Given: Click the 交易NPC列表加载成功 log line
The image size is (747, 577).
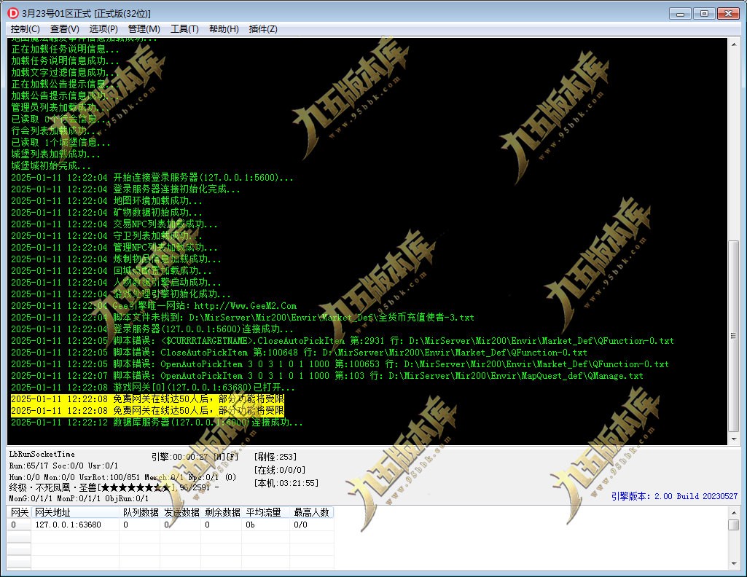Looking at the screenshot, I should coord(114,224).
